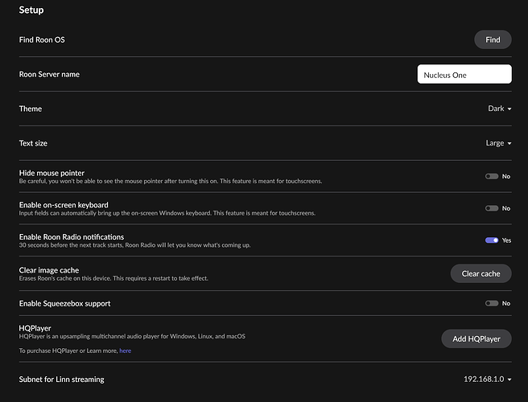Click the 'Enable Roon Radio notifications' label
Screen dimensions: 528x402
72,237
